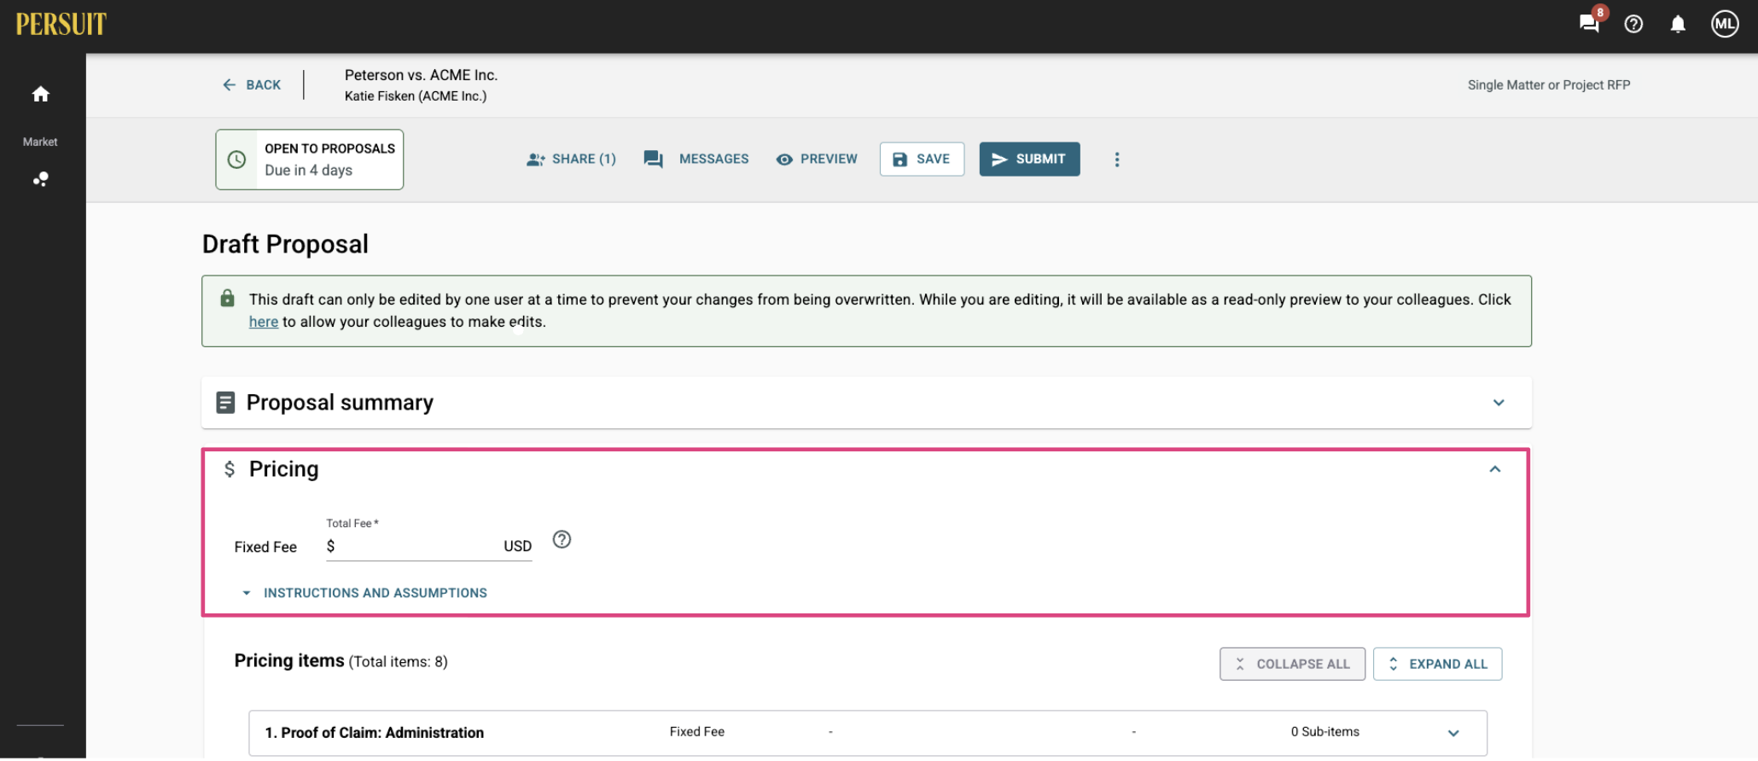Expand Proof of Claim: Administration row chevron

tap(1453, 733)
